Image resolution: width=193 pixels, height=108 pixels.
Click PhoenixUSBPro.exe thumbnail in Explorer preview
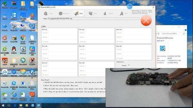click(163, 48)
